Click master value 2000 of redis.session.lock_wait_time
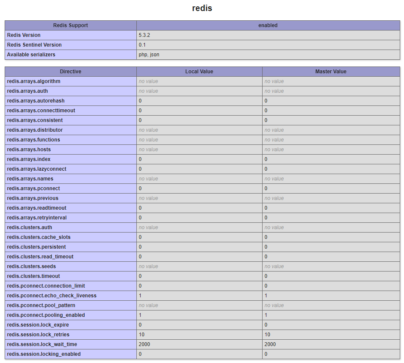 (270, 344)
